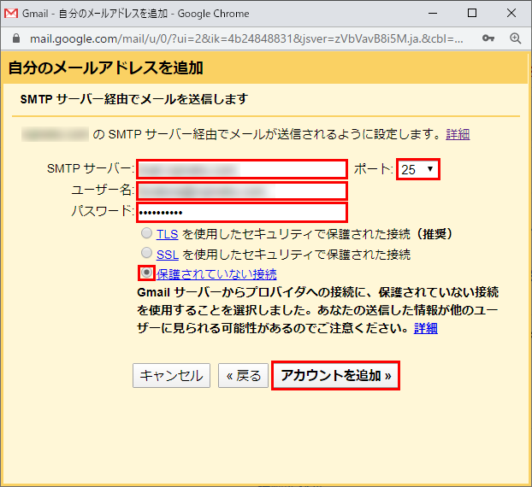The image size is (532, 487).
Task: Click the padlock icon in address bar
Action: [x=15, y=38]
